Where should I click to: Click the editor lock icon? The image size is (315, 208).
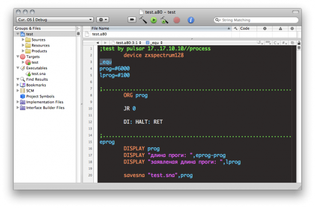(299, 43)
